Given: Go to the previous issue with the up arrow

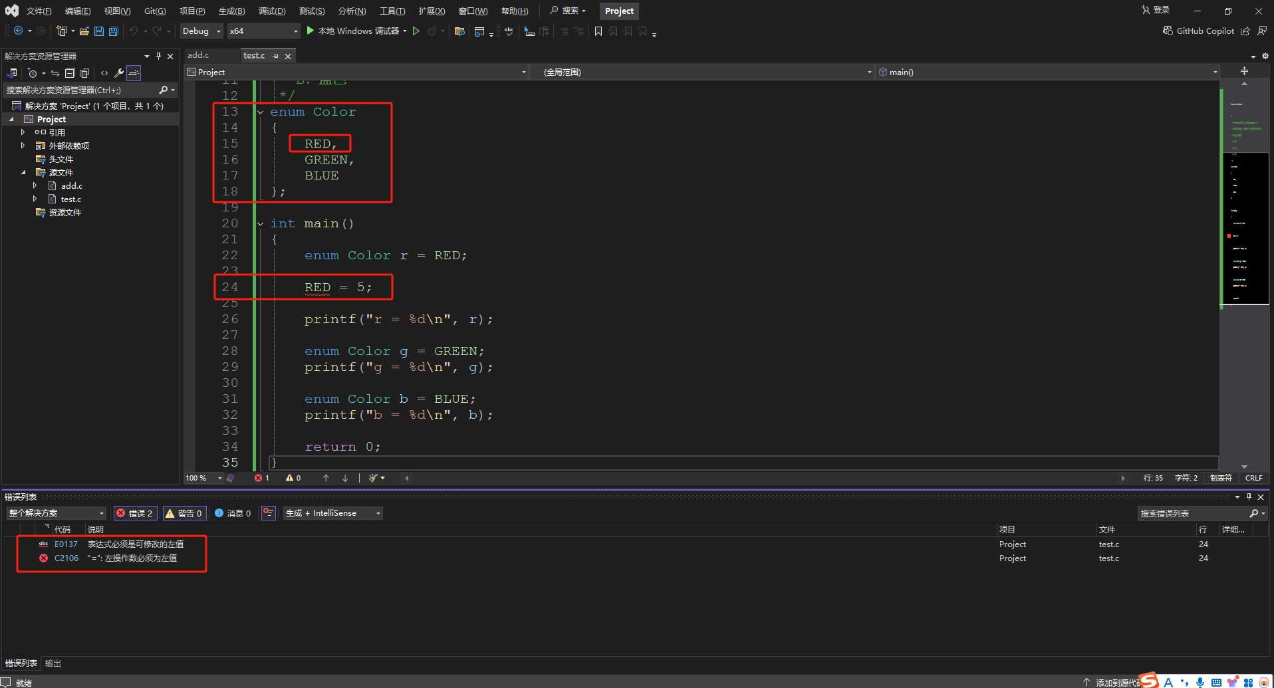Looking at the screenshot, I should tap(326, 478).
